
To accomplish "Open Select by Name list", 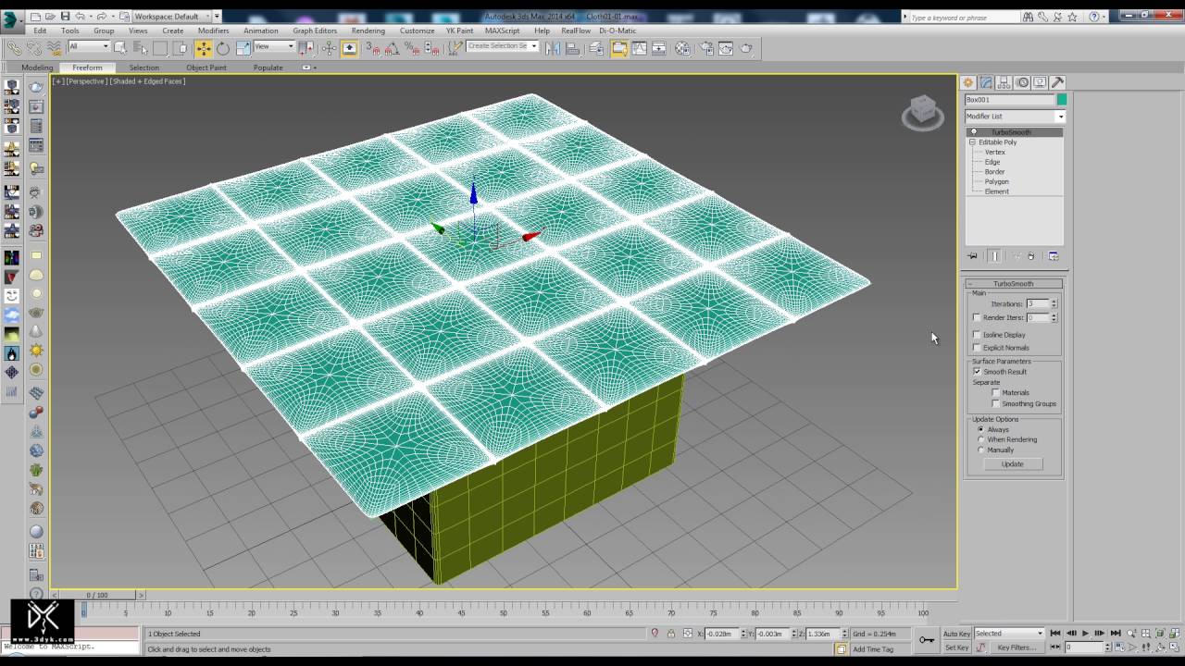I will (x=140, y=48).
